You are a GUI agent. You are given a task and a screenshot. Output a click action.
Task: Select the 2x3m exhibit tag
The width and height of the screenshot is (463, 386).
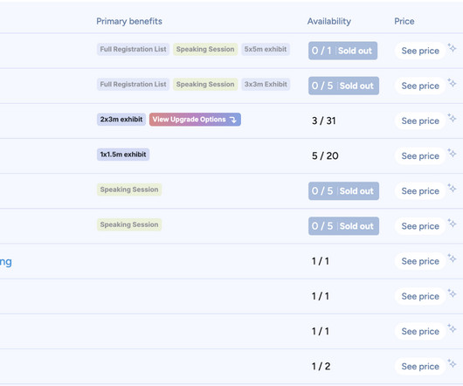click(121, 120)
